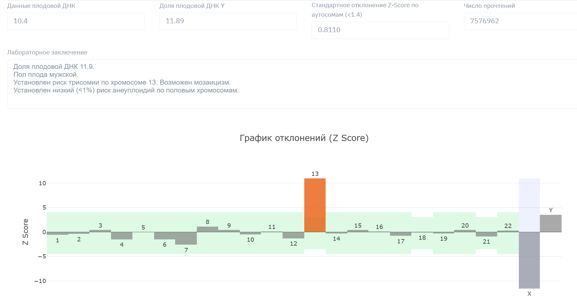Select the chromosome 7 bar in chart
Viewport: 577px width, 304px height.
tap(186, 238)
